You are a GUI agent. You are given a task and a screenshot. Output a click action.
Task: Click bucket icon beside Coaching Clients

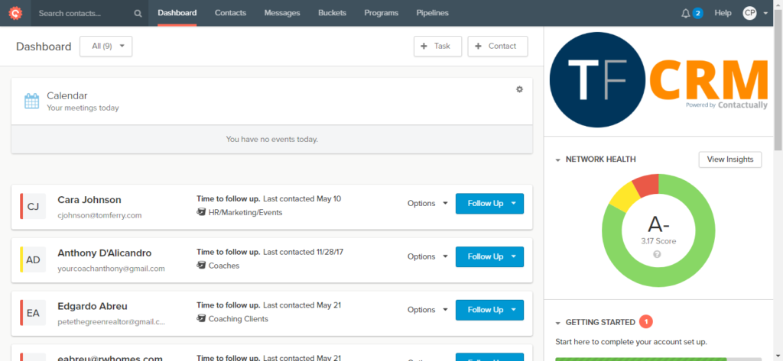201,318
